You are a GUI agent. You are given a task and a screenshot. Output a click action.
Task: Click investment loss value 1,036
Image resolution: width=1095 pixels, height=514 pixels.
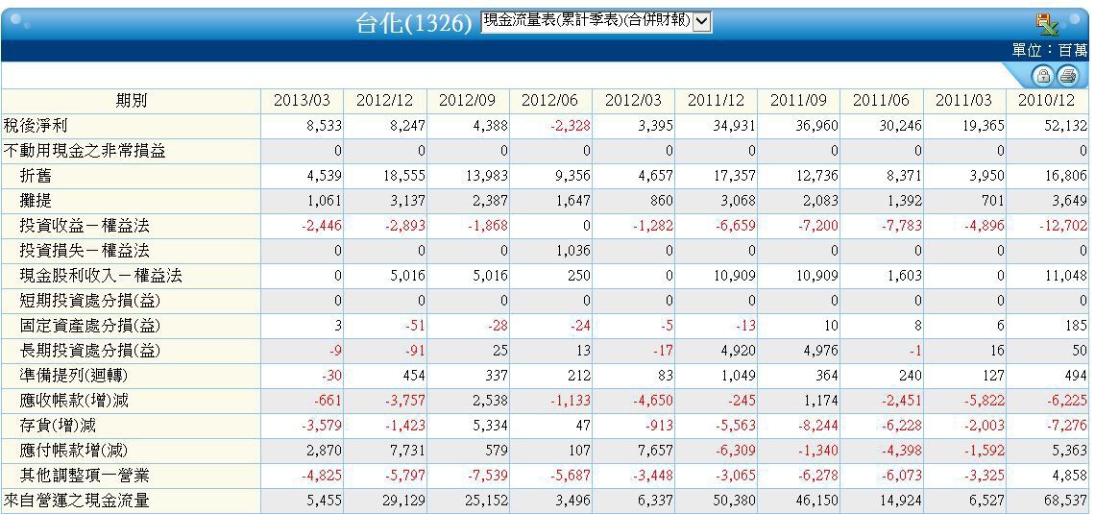[x=572, y=251]
